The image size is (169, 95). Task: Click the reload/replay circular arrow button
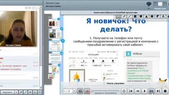tap(124, 91)
